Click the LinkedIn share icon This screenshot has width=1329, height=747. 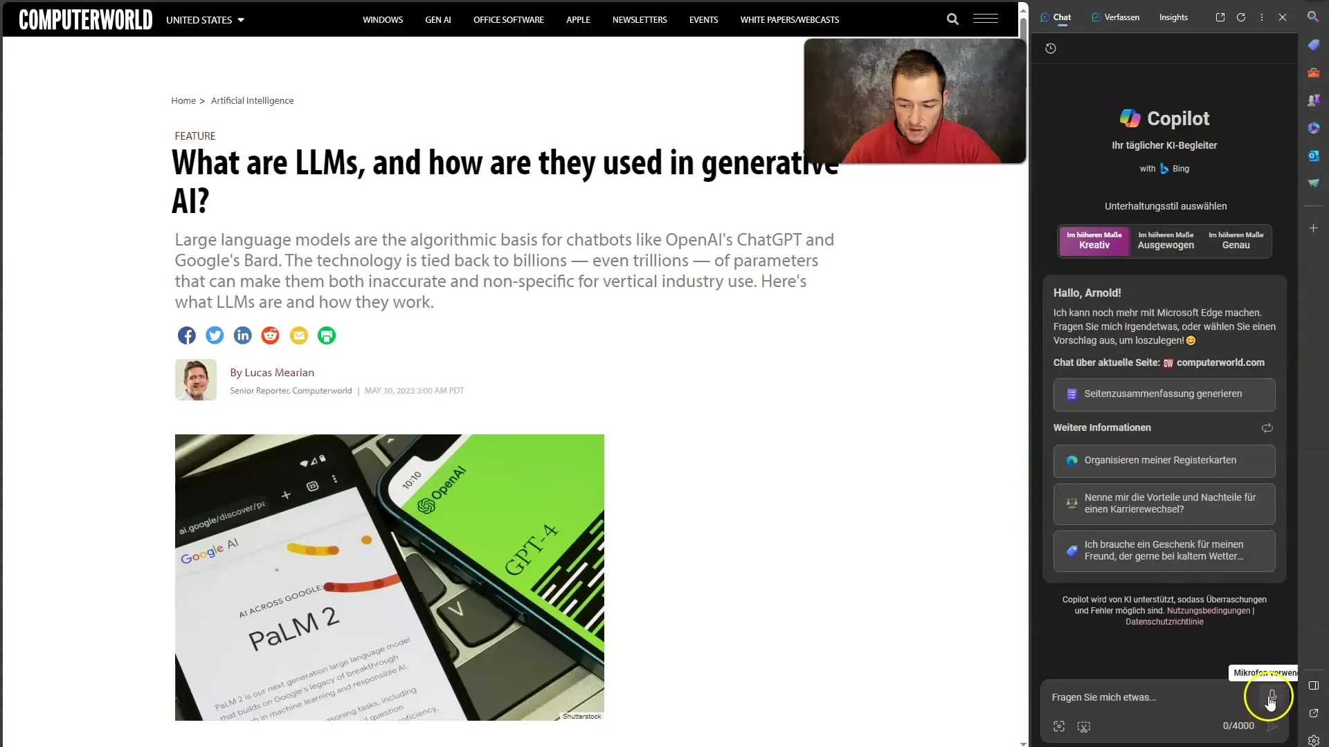[x=243, y=335]
